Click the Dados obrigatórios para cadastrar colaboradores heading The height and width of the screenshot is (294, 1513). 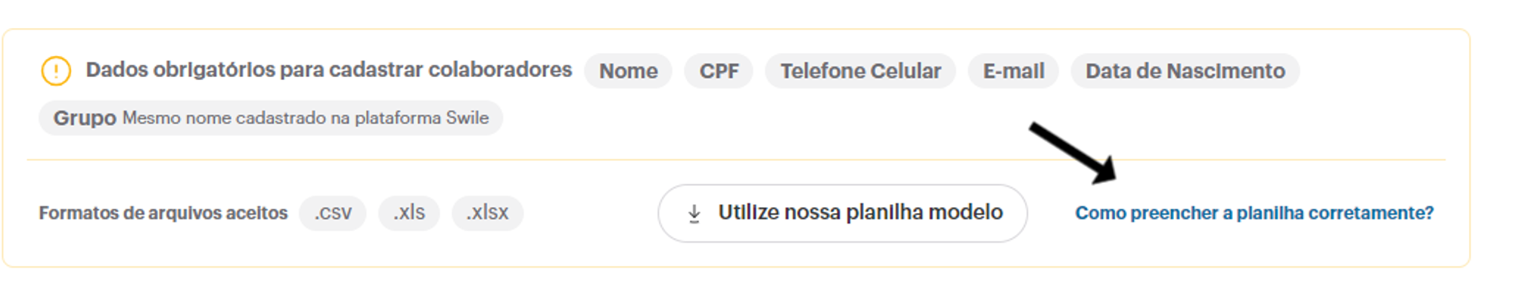[x=329, y=70]
